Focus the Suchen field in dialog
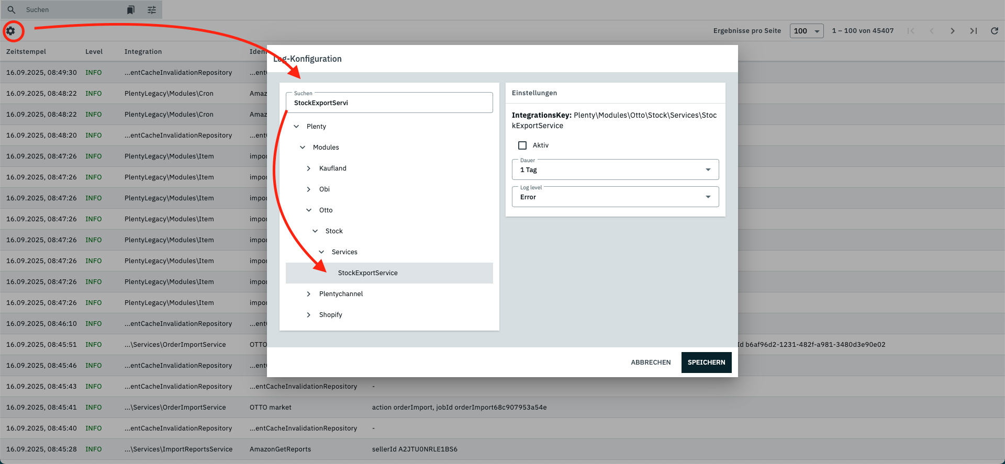1005x464 pixels. pyautogui.click(x=389, y=103)
